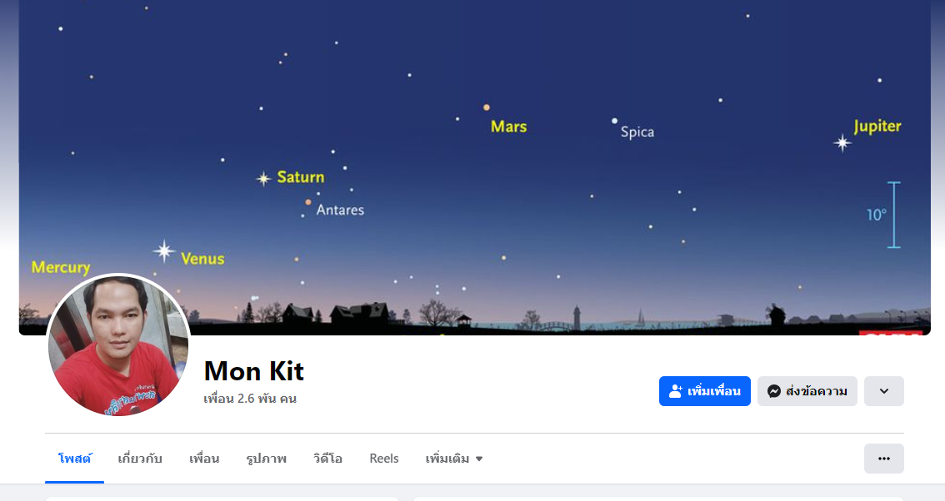Screen dimensions: 945x501
Task: Open the round profile picture
Action: point(118,345)
